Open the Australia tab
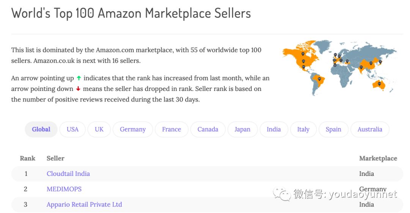 point(370,129)
